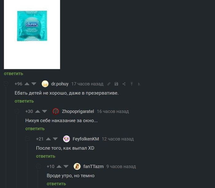The width and height of the screenshot is (215, 188).
Task: Downvote FeyfolkenKM's comment
Action: pyautogui.click(x=55, y=139)
